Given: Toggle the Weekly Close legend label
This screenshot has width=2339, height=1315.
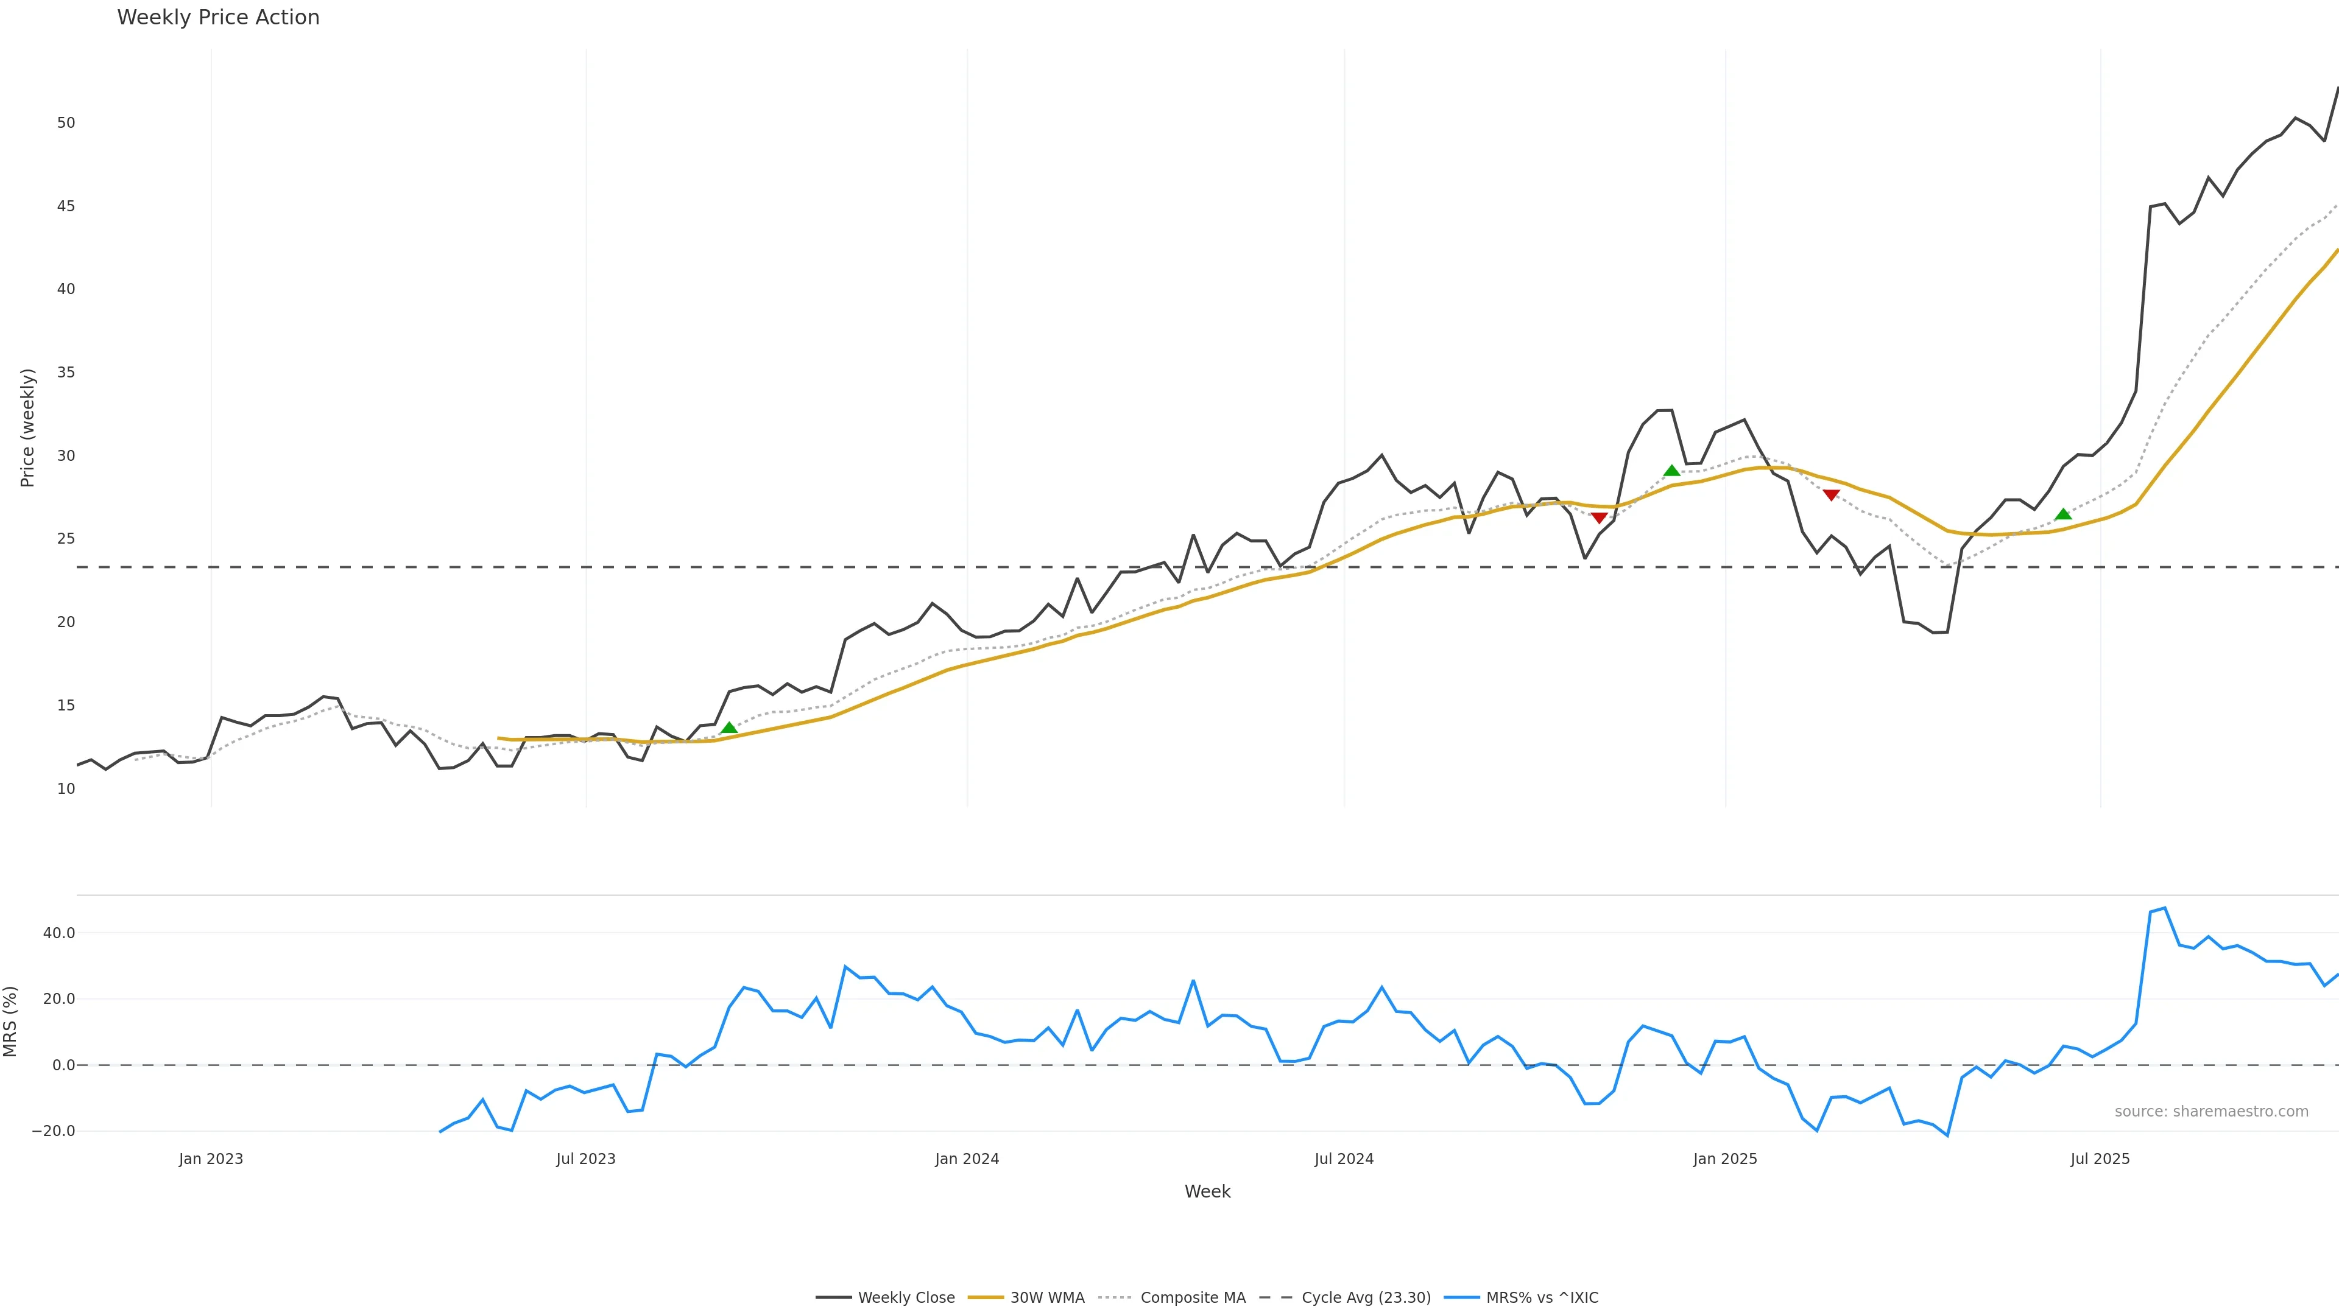Looking at the screenshot, I should [906, 1298].
